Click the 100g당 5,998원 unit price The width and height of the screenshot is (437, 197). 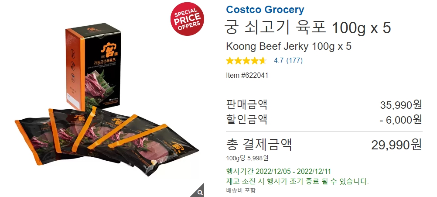tap(247, 158)
